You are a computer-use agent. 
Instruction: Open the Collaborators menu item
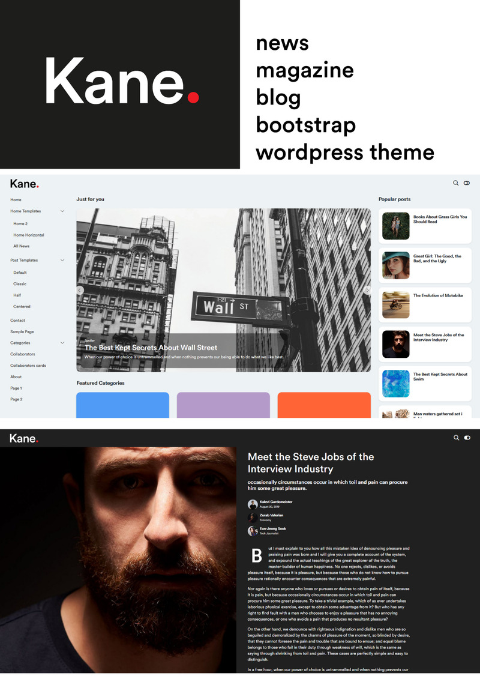23,354
